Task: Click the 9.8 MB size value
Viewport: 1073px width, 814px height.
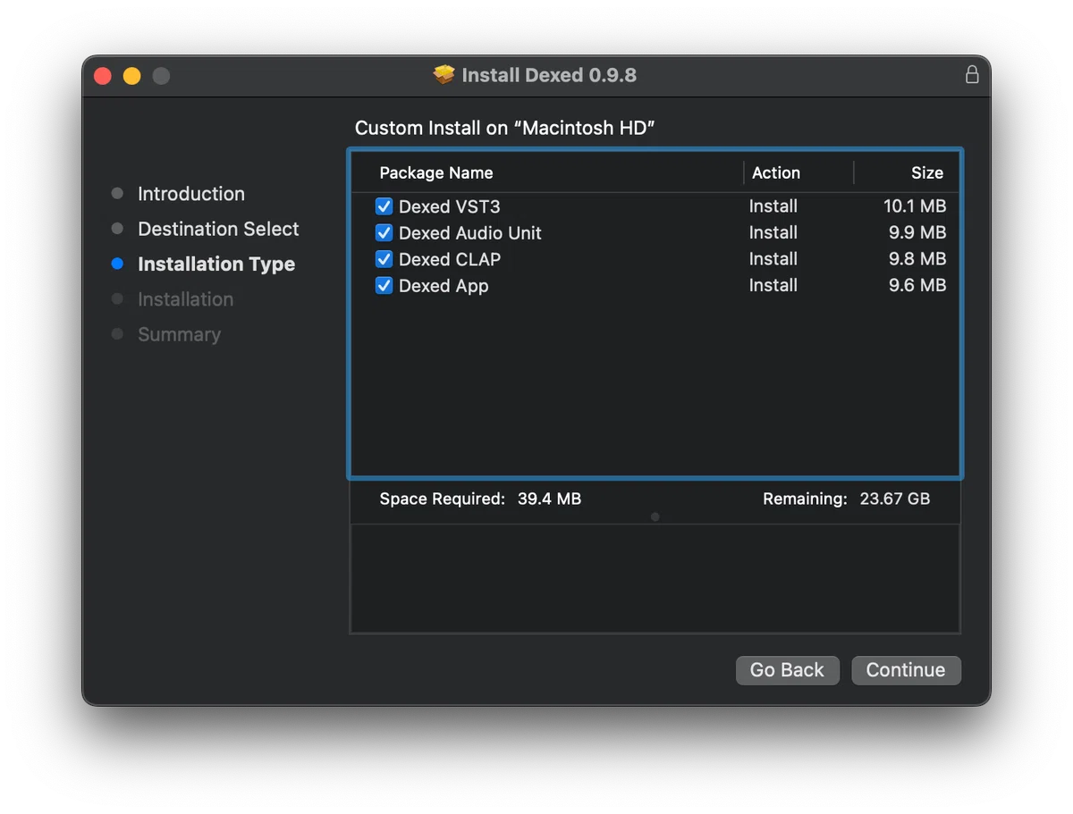Action: click(917, 259)
